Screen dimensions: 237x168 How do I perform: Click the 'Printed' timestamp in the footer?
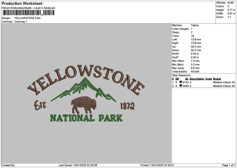point(157,165)
